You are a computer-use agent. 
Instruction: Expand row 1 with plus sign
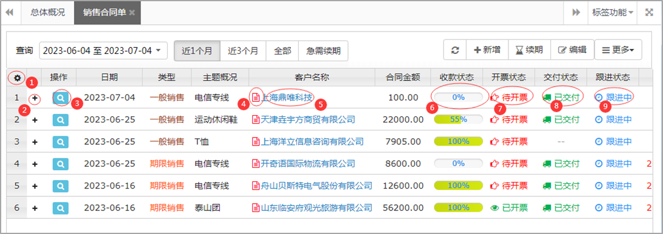(35, 98)
